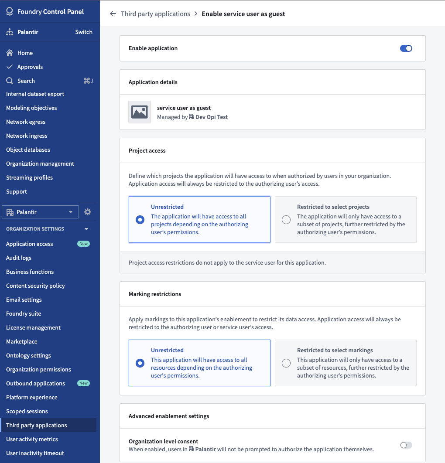445x463 pixels.
Task: Collapse the Organization Settings section
Action: (x=86, y=228)
